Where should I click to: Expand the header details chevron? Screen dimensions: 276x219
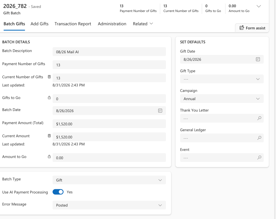coord(258,6)
